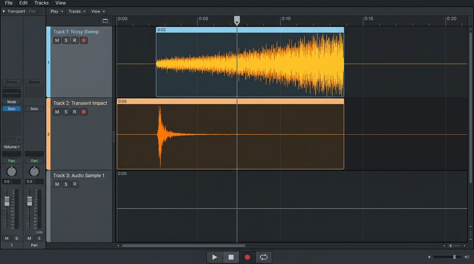Click the playhead marker on the time ruler
This screenshot has height=264, width=474.
237,20
